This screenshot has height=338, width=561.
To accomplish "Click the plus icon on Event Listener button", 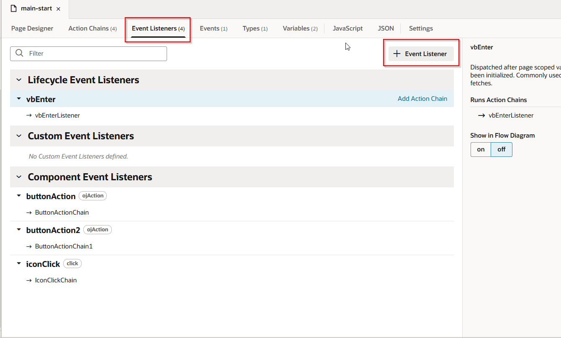I will coord(397,54).
